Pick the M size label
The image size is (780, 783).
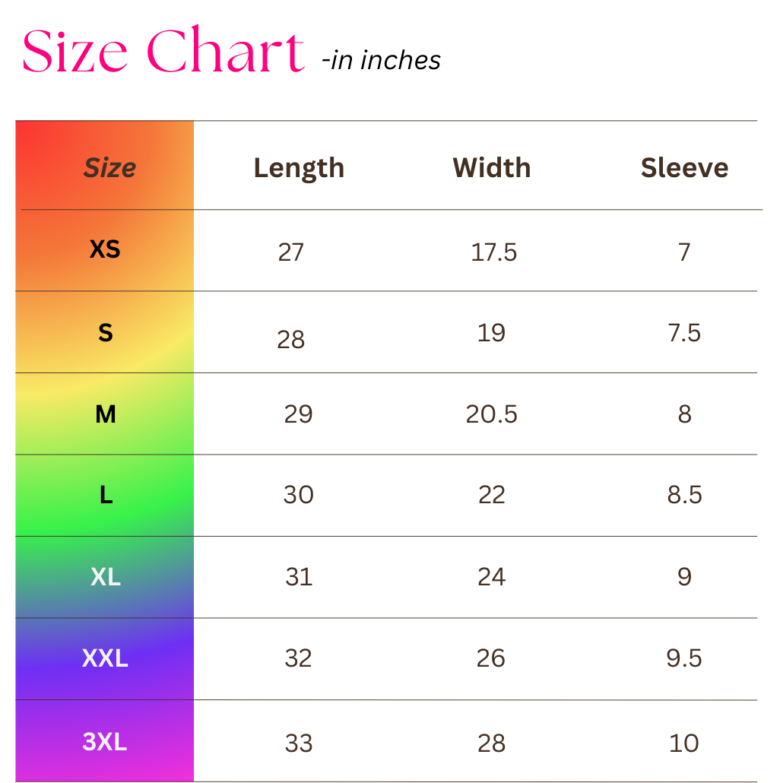(x=106, y=414)
